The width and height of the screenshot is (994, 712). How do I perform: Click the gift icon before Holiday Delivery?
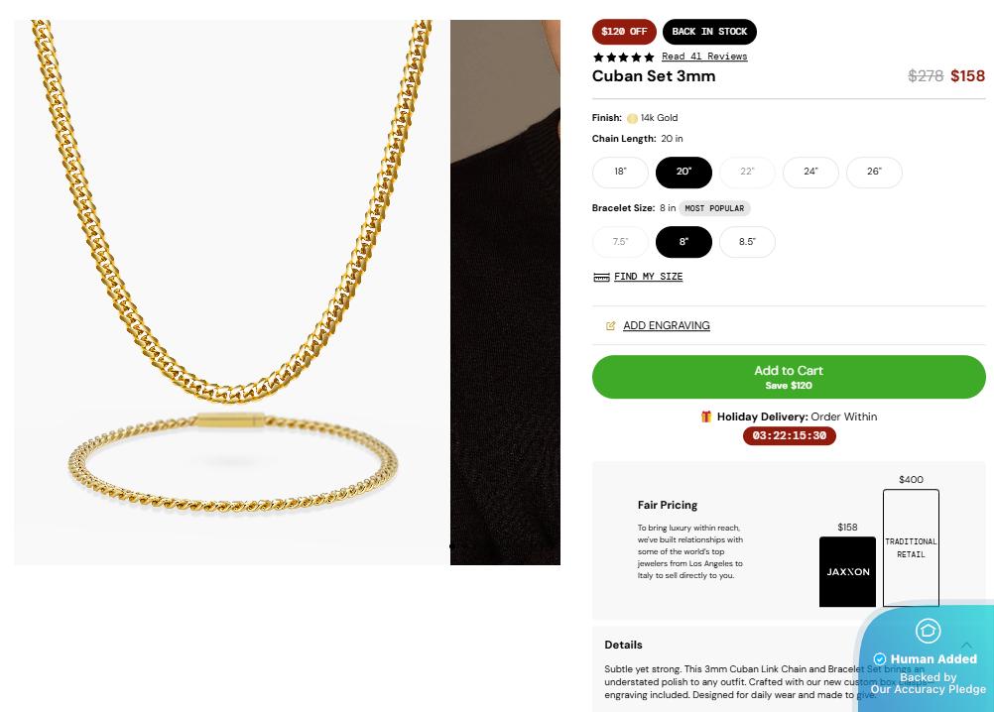705,416
